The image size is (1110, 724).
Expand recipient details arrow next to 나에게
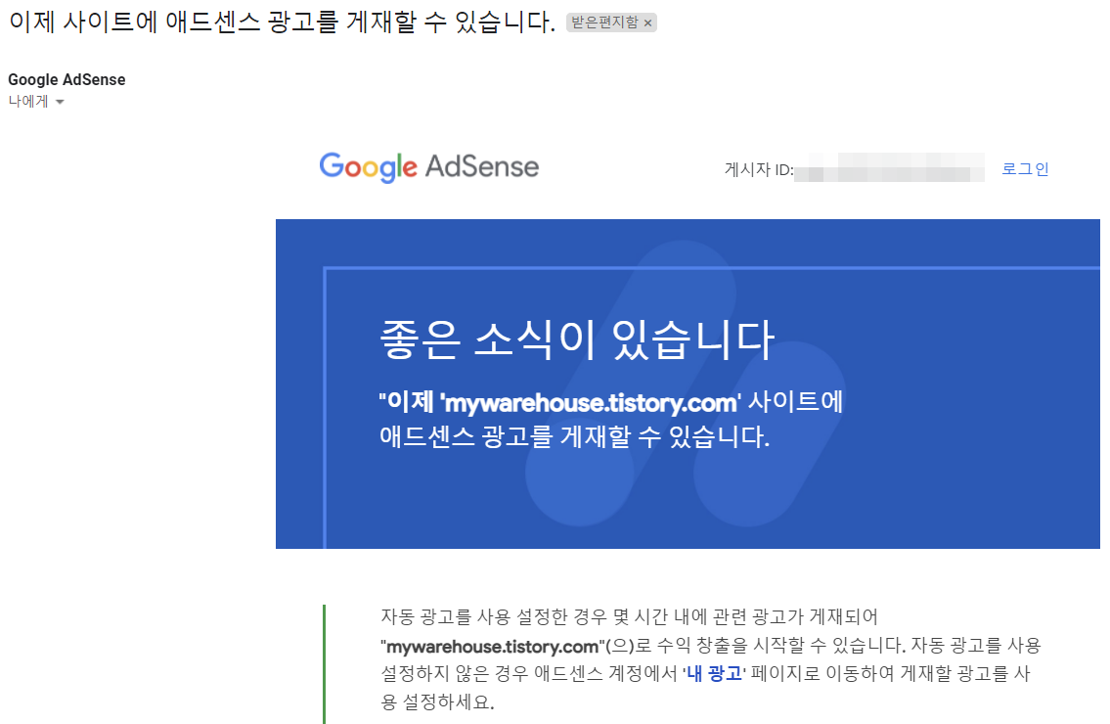click(61, 102)
